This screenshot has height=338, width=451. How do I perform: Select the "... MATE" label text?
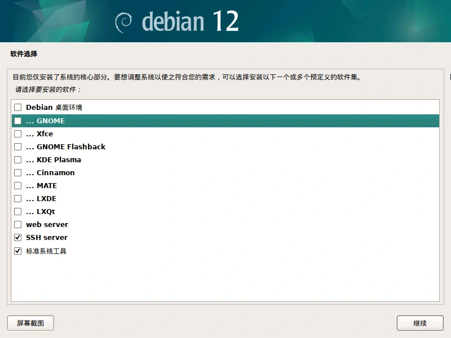[41, 186]
